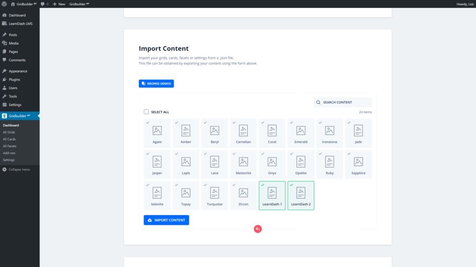Deselect the LearnDash 2 green checkmark
Screen dimensions: 476x267
point(291,185)
